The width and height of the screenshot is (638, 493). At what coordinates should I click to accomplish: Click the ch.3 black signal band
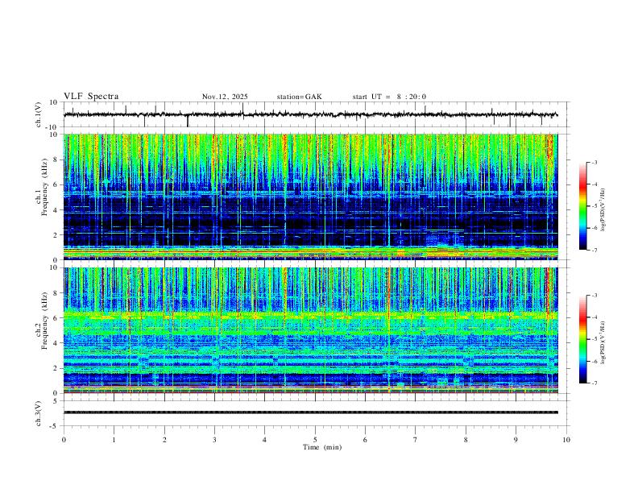[310, 412]
